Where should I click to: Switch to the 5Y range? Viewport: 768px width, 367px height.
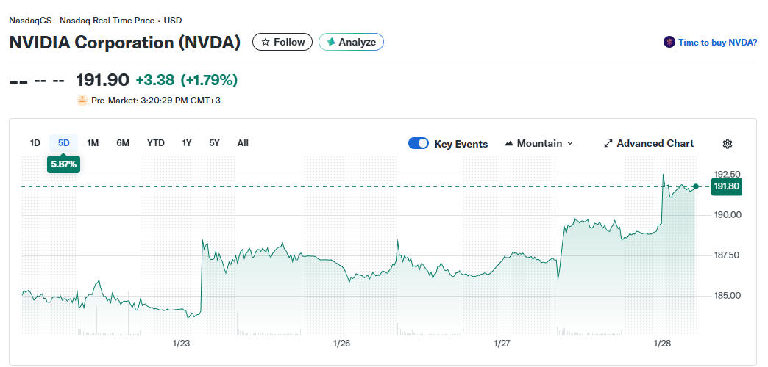point(214,143)
